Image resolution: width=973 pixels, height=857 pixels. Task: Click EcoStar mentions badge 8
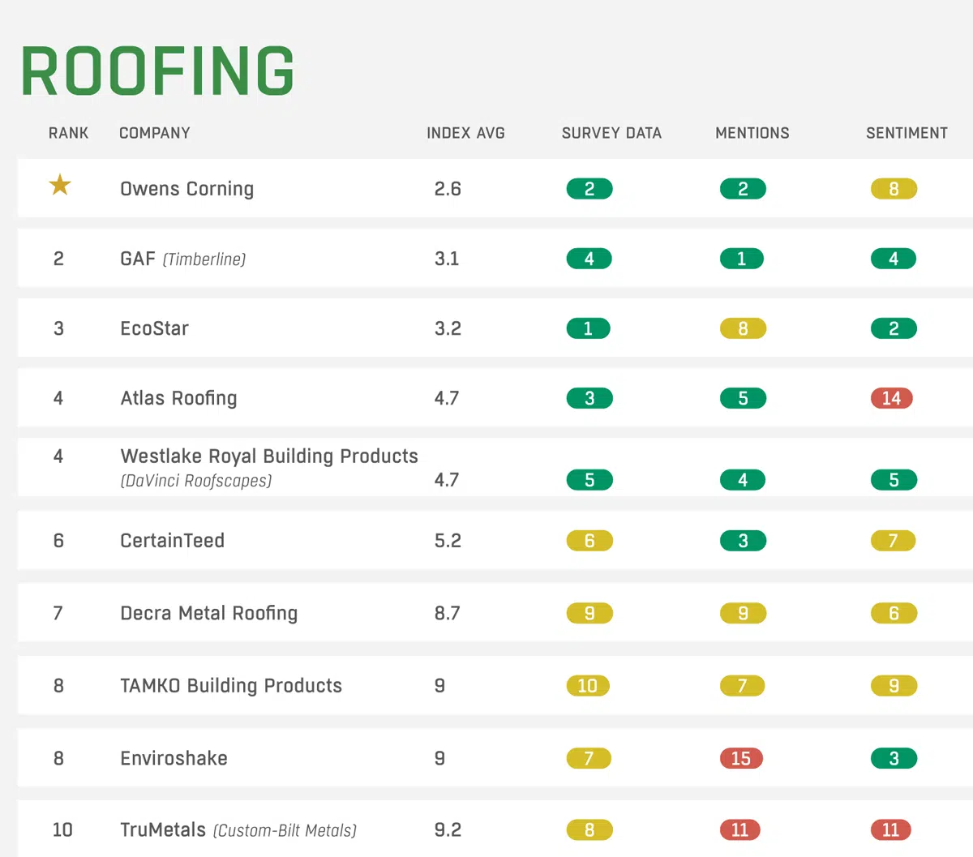(743, 328)
